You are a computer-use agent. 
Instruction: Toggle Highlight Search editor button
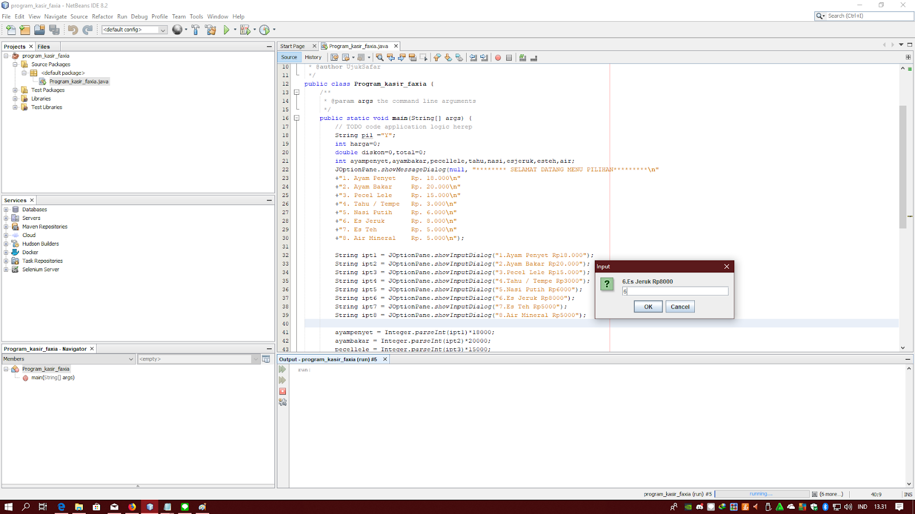pyautogui.click(x=412, y=58)
